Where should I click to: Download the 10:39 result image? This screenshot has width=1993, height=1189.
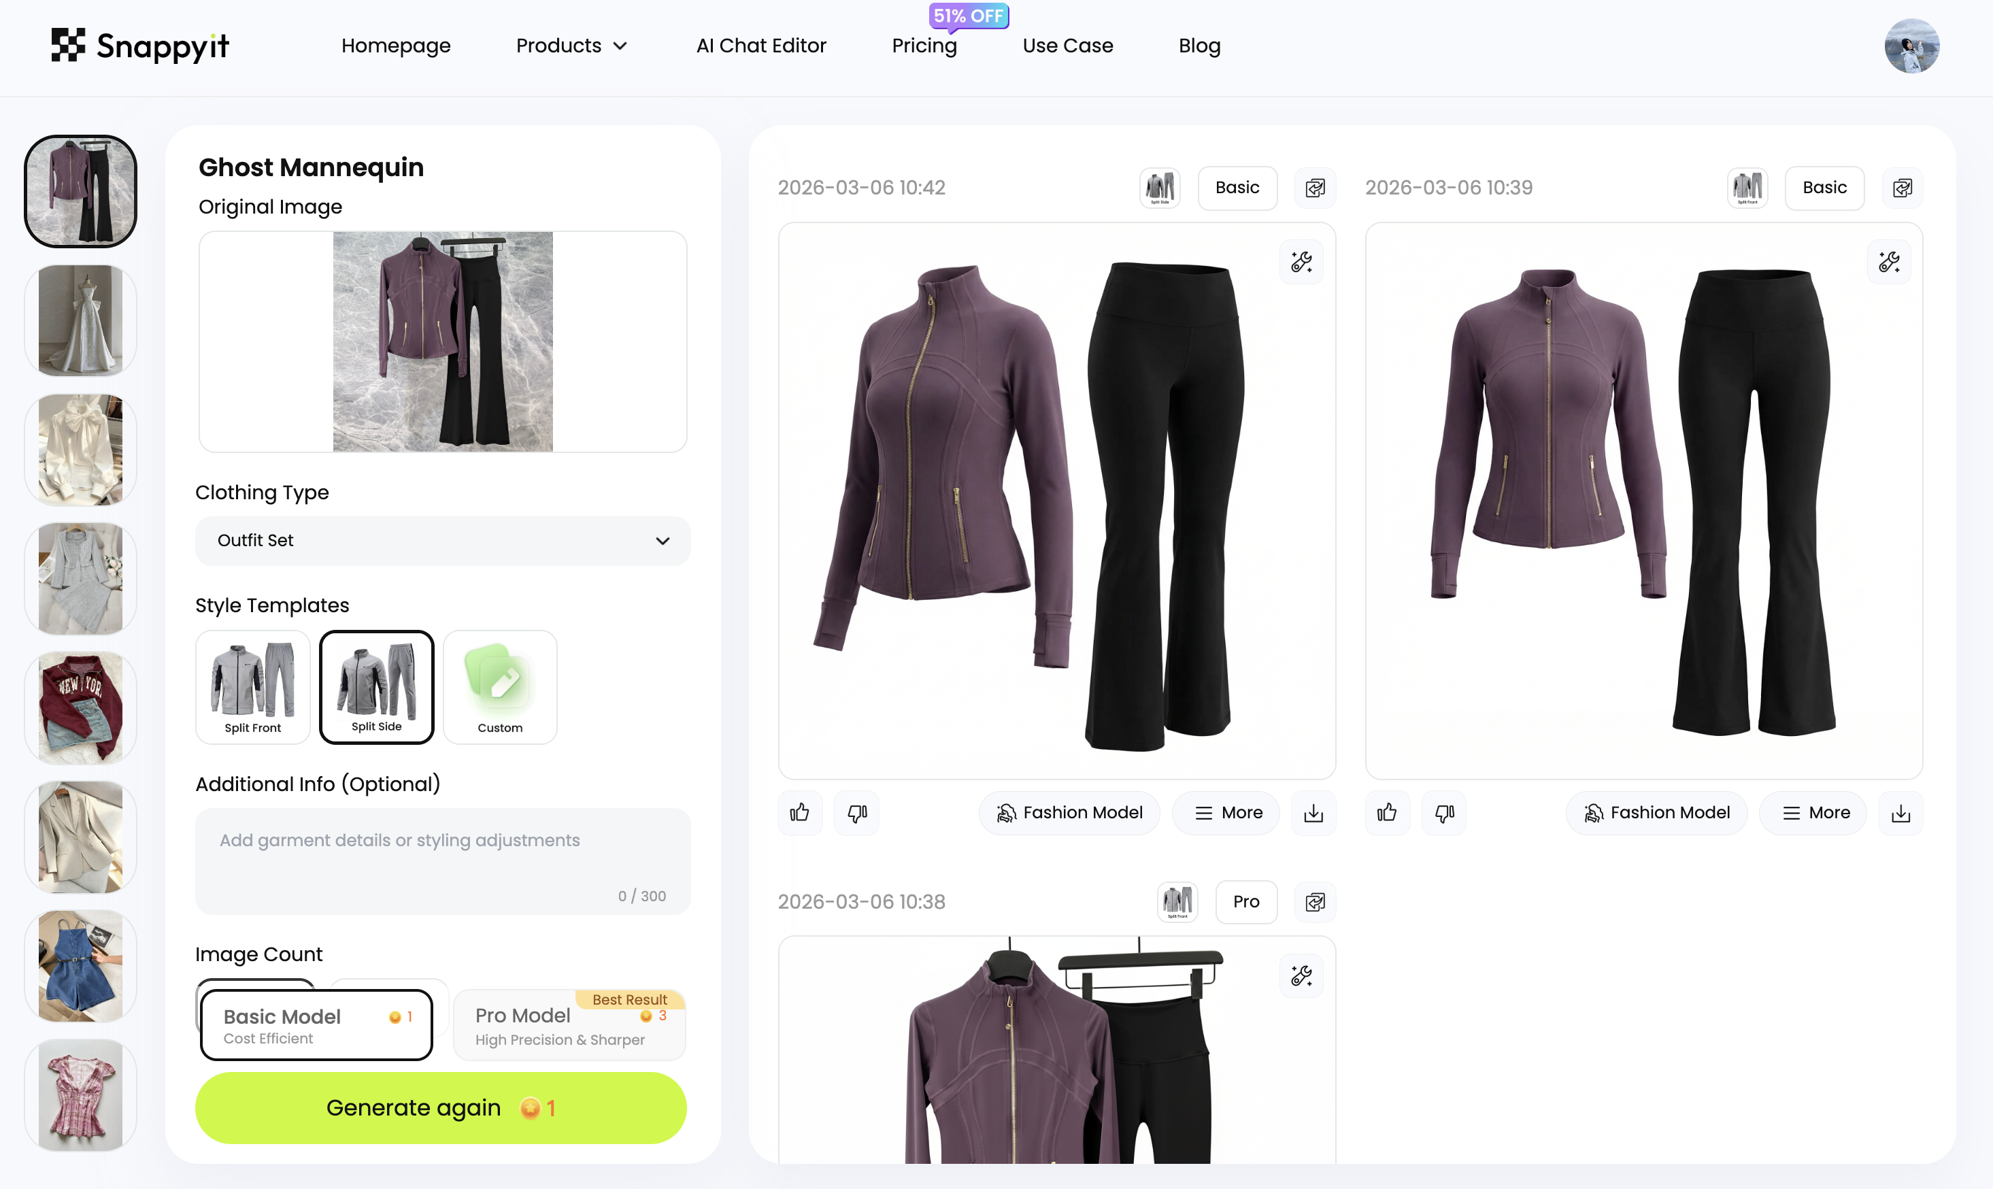point(1901,814)
